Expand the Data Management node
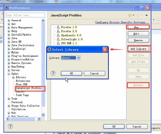The image size is (161, 134). (x=9, y=28)
